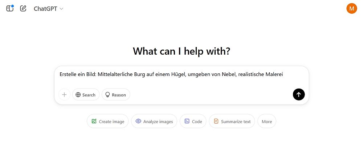Click the lightbulb icon in Reason
363x149 pixels.
(107, 95)
